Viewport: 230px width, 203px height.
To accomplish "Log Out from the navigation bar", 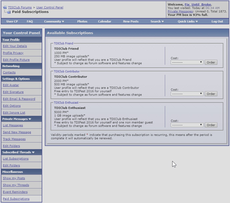I will click(x=217, y=21).
